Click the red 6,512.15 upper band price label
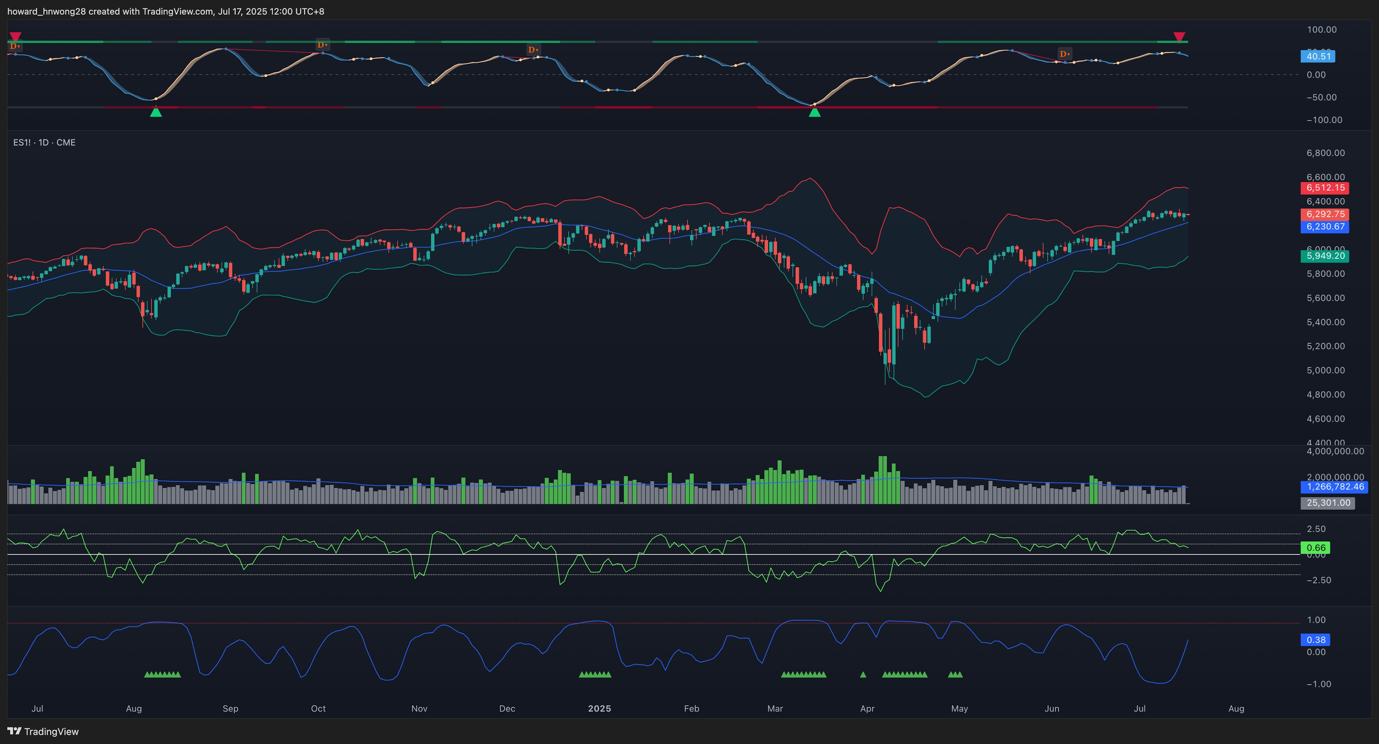The height and width of the screenshot is (744, 1379). point(1325,188)
